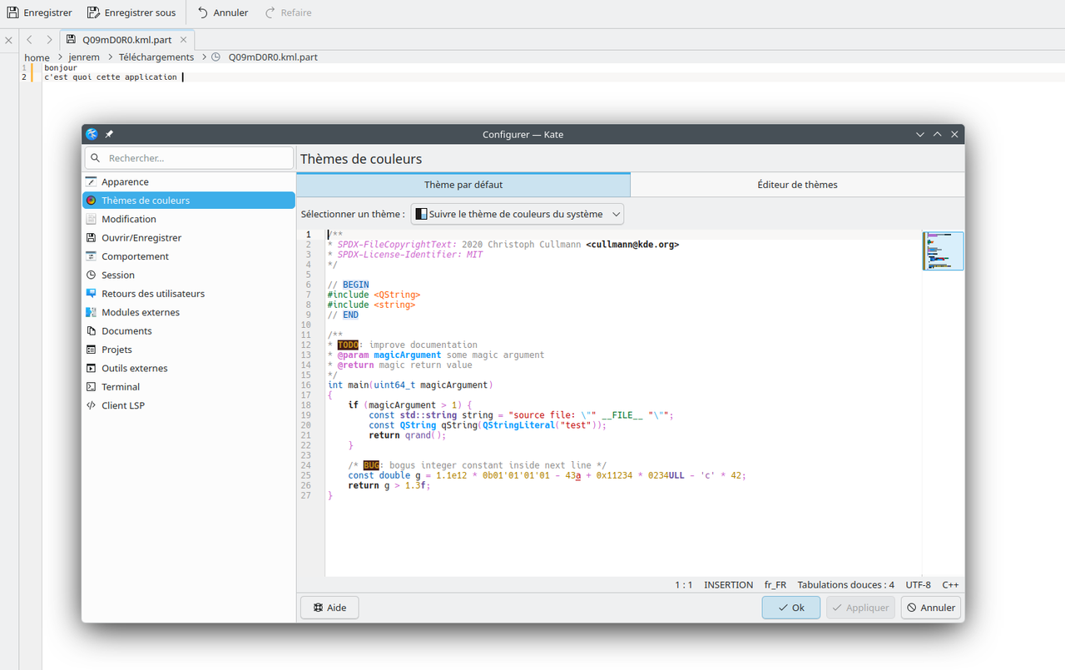
Task: Click the Enregistrer sous toolbar button
Action: [x=131, y=12]
